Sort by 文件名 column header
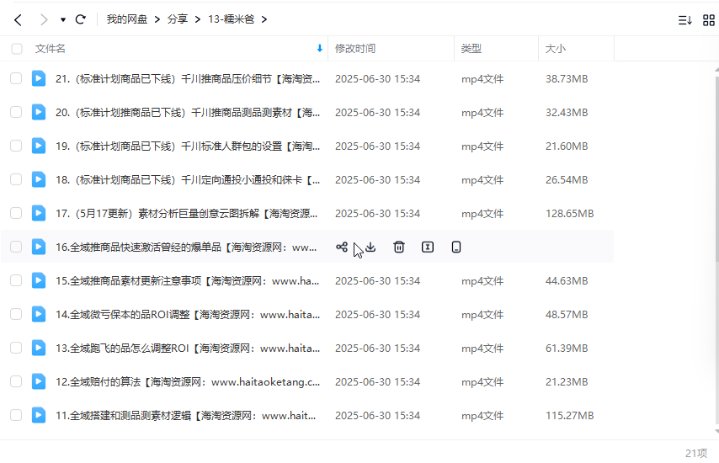This screenshot has height=463, width=719. 50,49
